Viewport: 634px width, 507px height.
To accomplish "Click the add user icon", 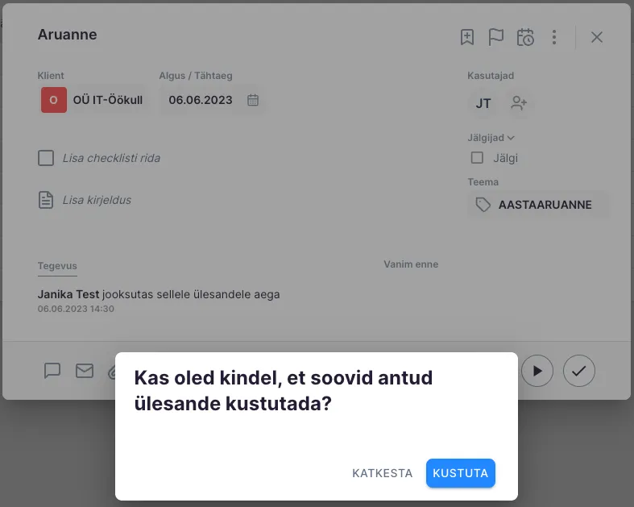I will (519, 103).
